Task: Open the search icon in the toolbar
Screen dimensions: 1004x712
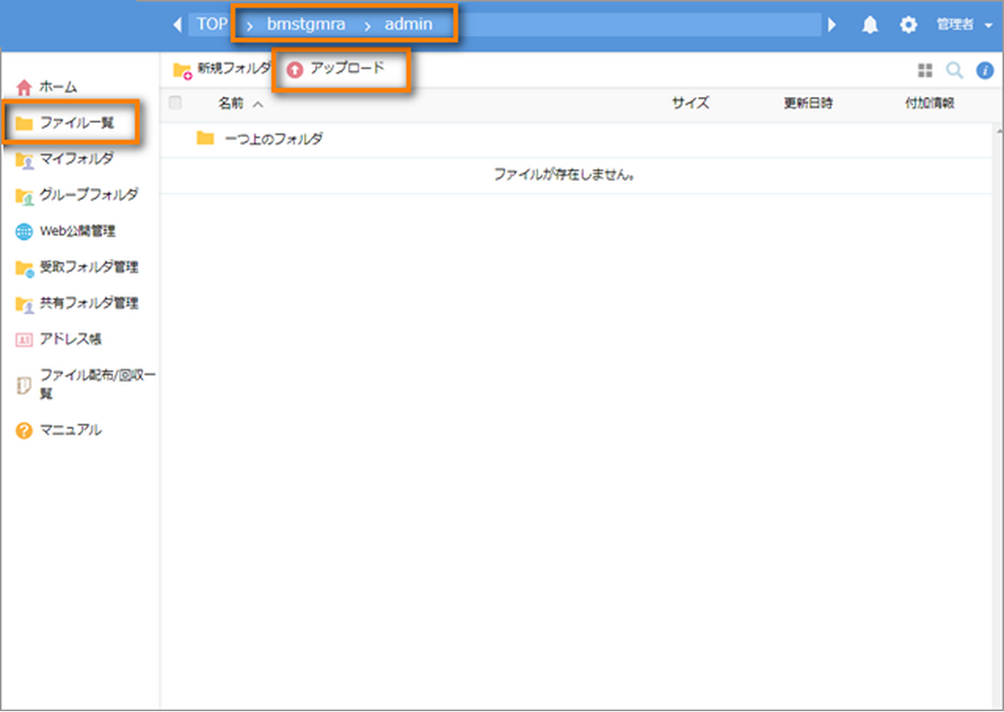Action: 954,70
